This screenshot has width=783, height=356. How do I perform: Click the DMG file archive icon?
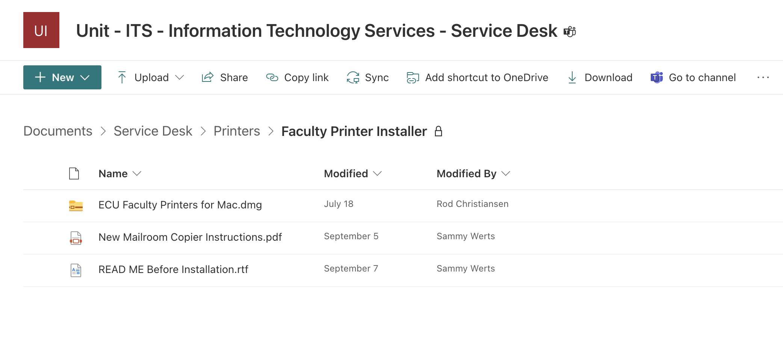point(76,205)
